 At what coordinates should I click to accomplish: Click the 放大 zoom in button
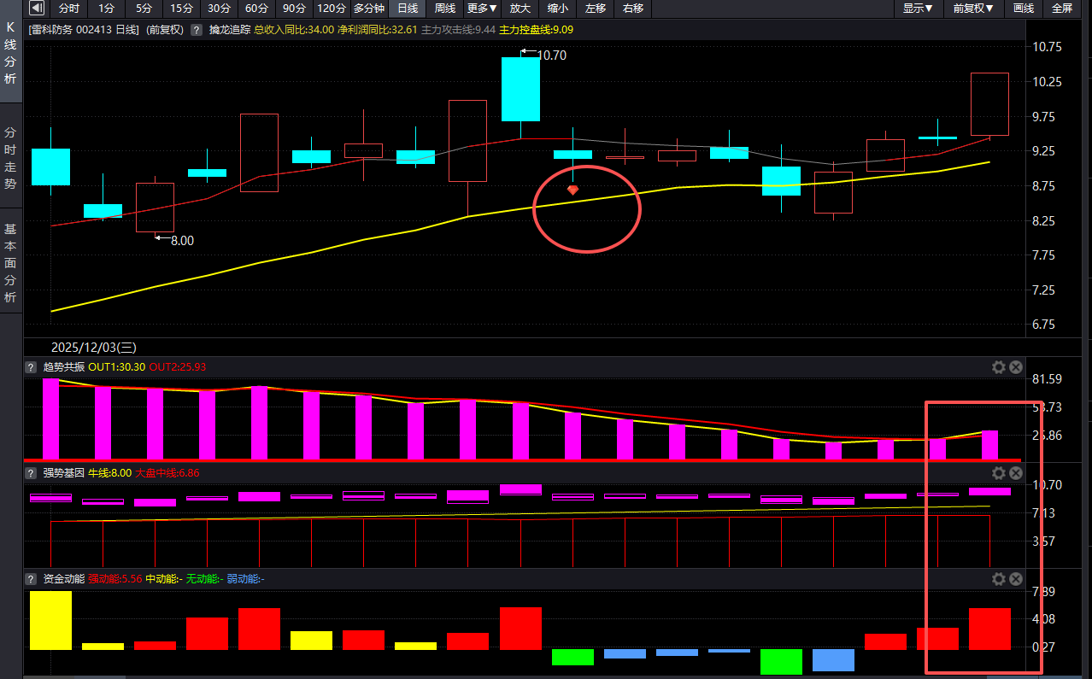(520, 9)
